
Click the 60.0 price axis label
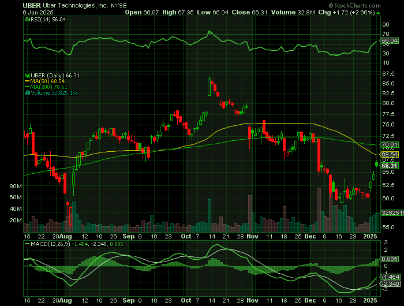388,199
